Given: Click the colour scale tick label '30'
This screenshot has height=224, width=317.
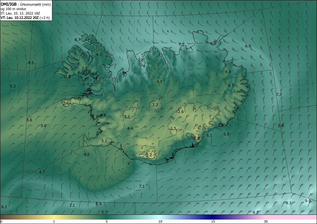Looking at the screenshot, I should pyautogui.click(x=266, y=221).
